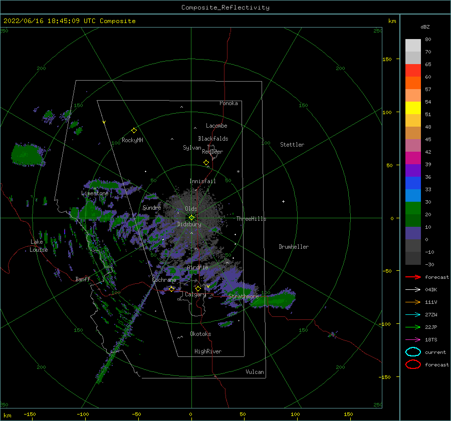Click the dBZ legend heading

(425, 27)
